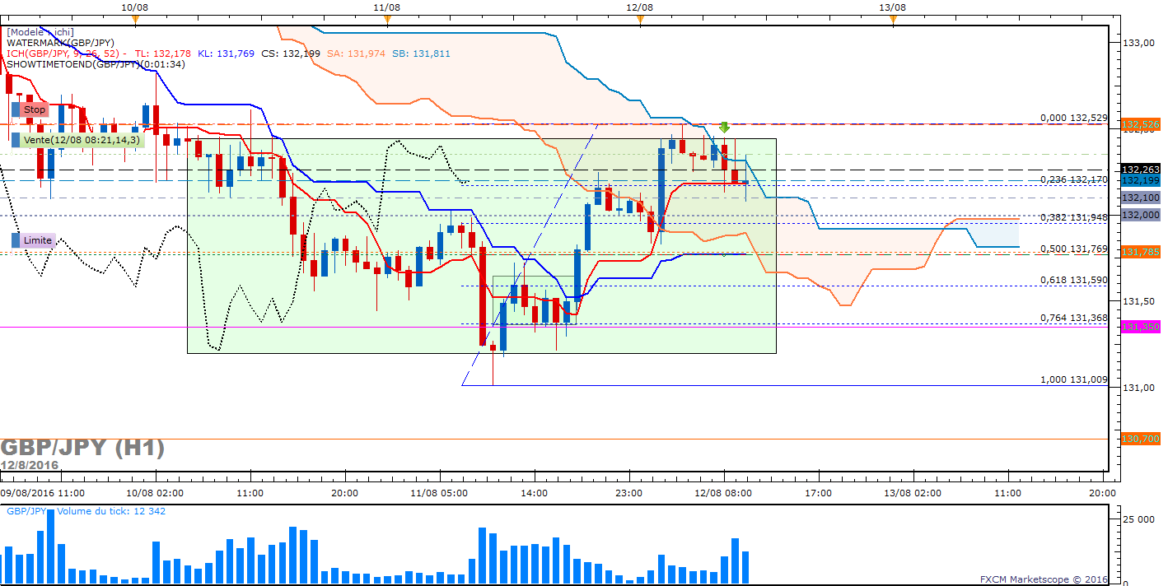The height and width of the screenshot is (586, 1168).
Task: Click the red Stop order label
Action: coord(35,109)
